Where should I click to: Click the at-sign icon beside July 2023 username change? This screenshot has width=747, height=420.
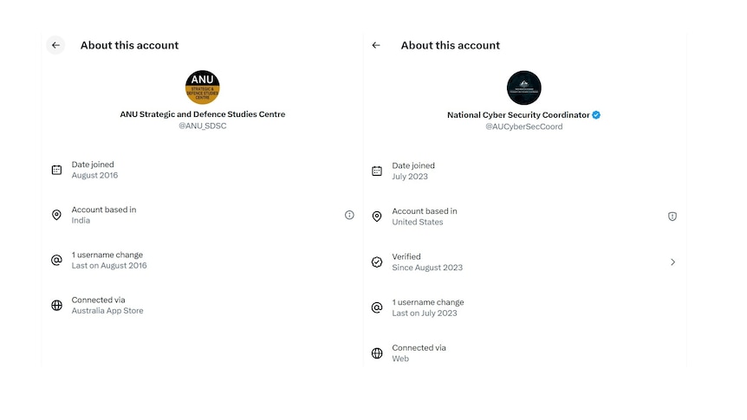click(x=377, y=307)
